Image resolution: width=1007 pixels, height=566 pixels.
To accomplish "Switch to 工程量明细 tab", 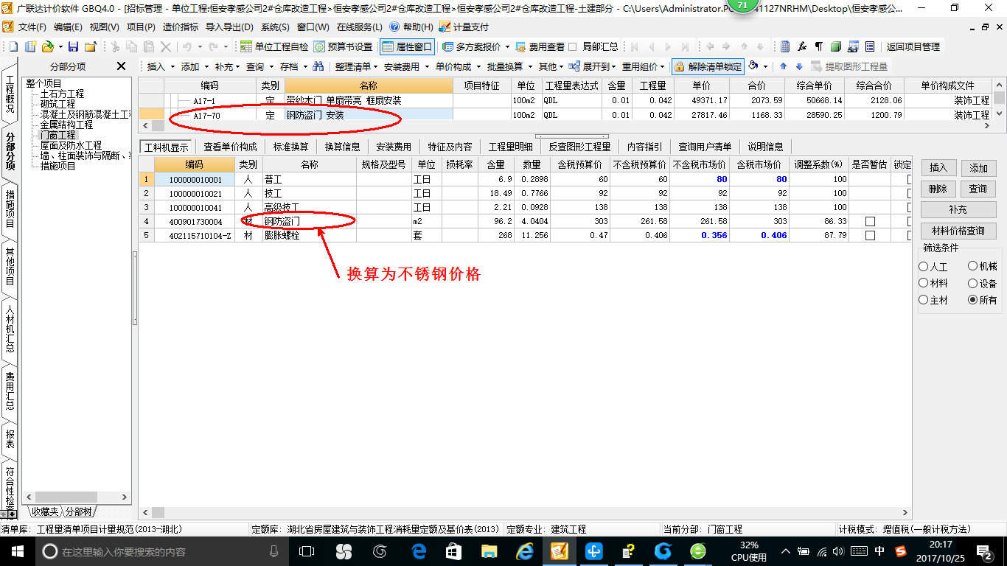I will tap(510, 147).
